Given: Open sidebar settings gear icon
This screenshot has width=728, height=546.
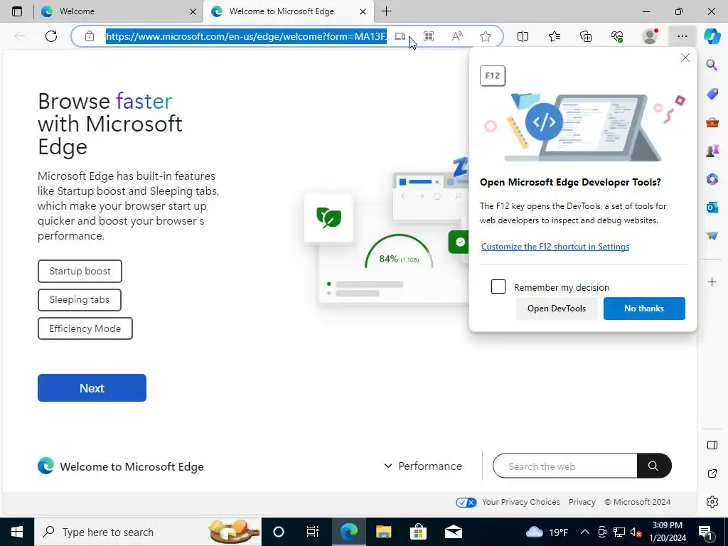Looking at the screenshot, I should 712,502.
